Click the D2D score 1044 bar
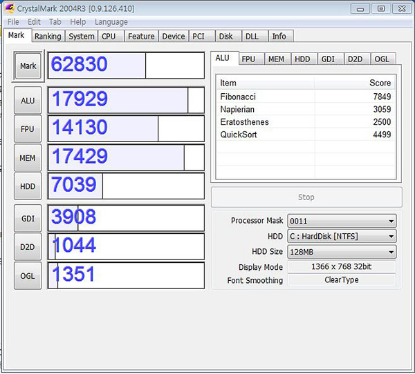The height and width of the screenshot is (374, 415). 126,246
